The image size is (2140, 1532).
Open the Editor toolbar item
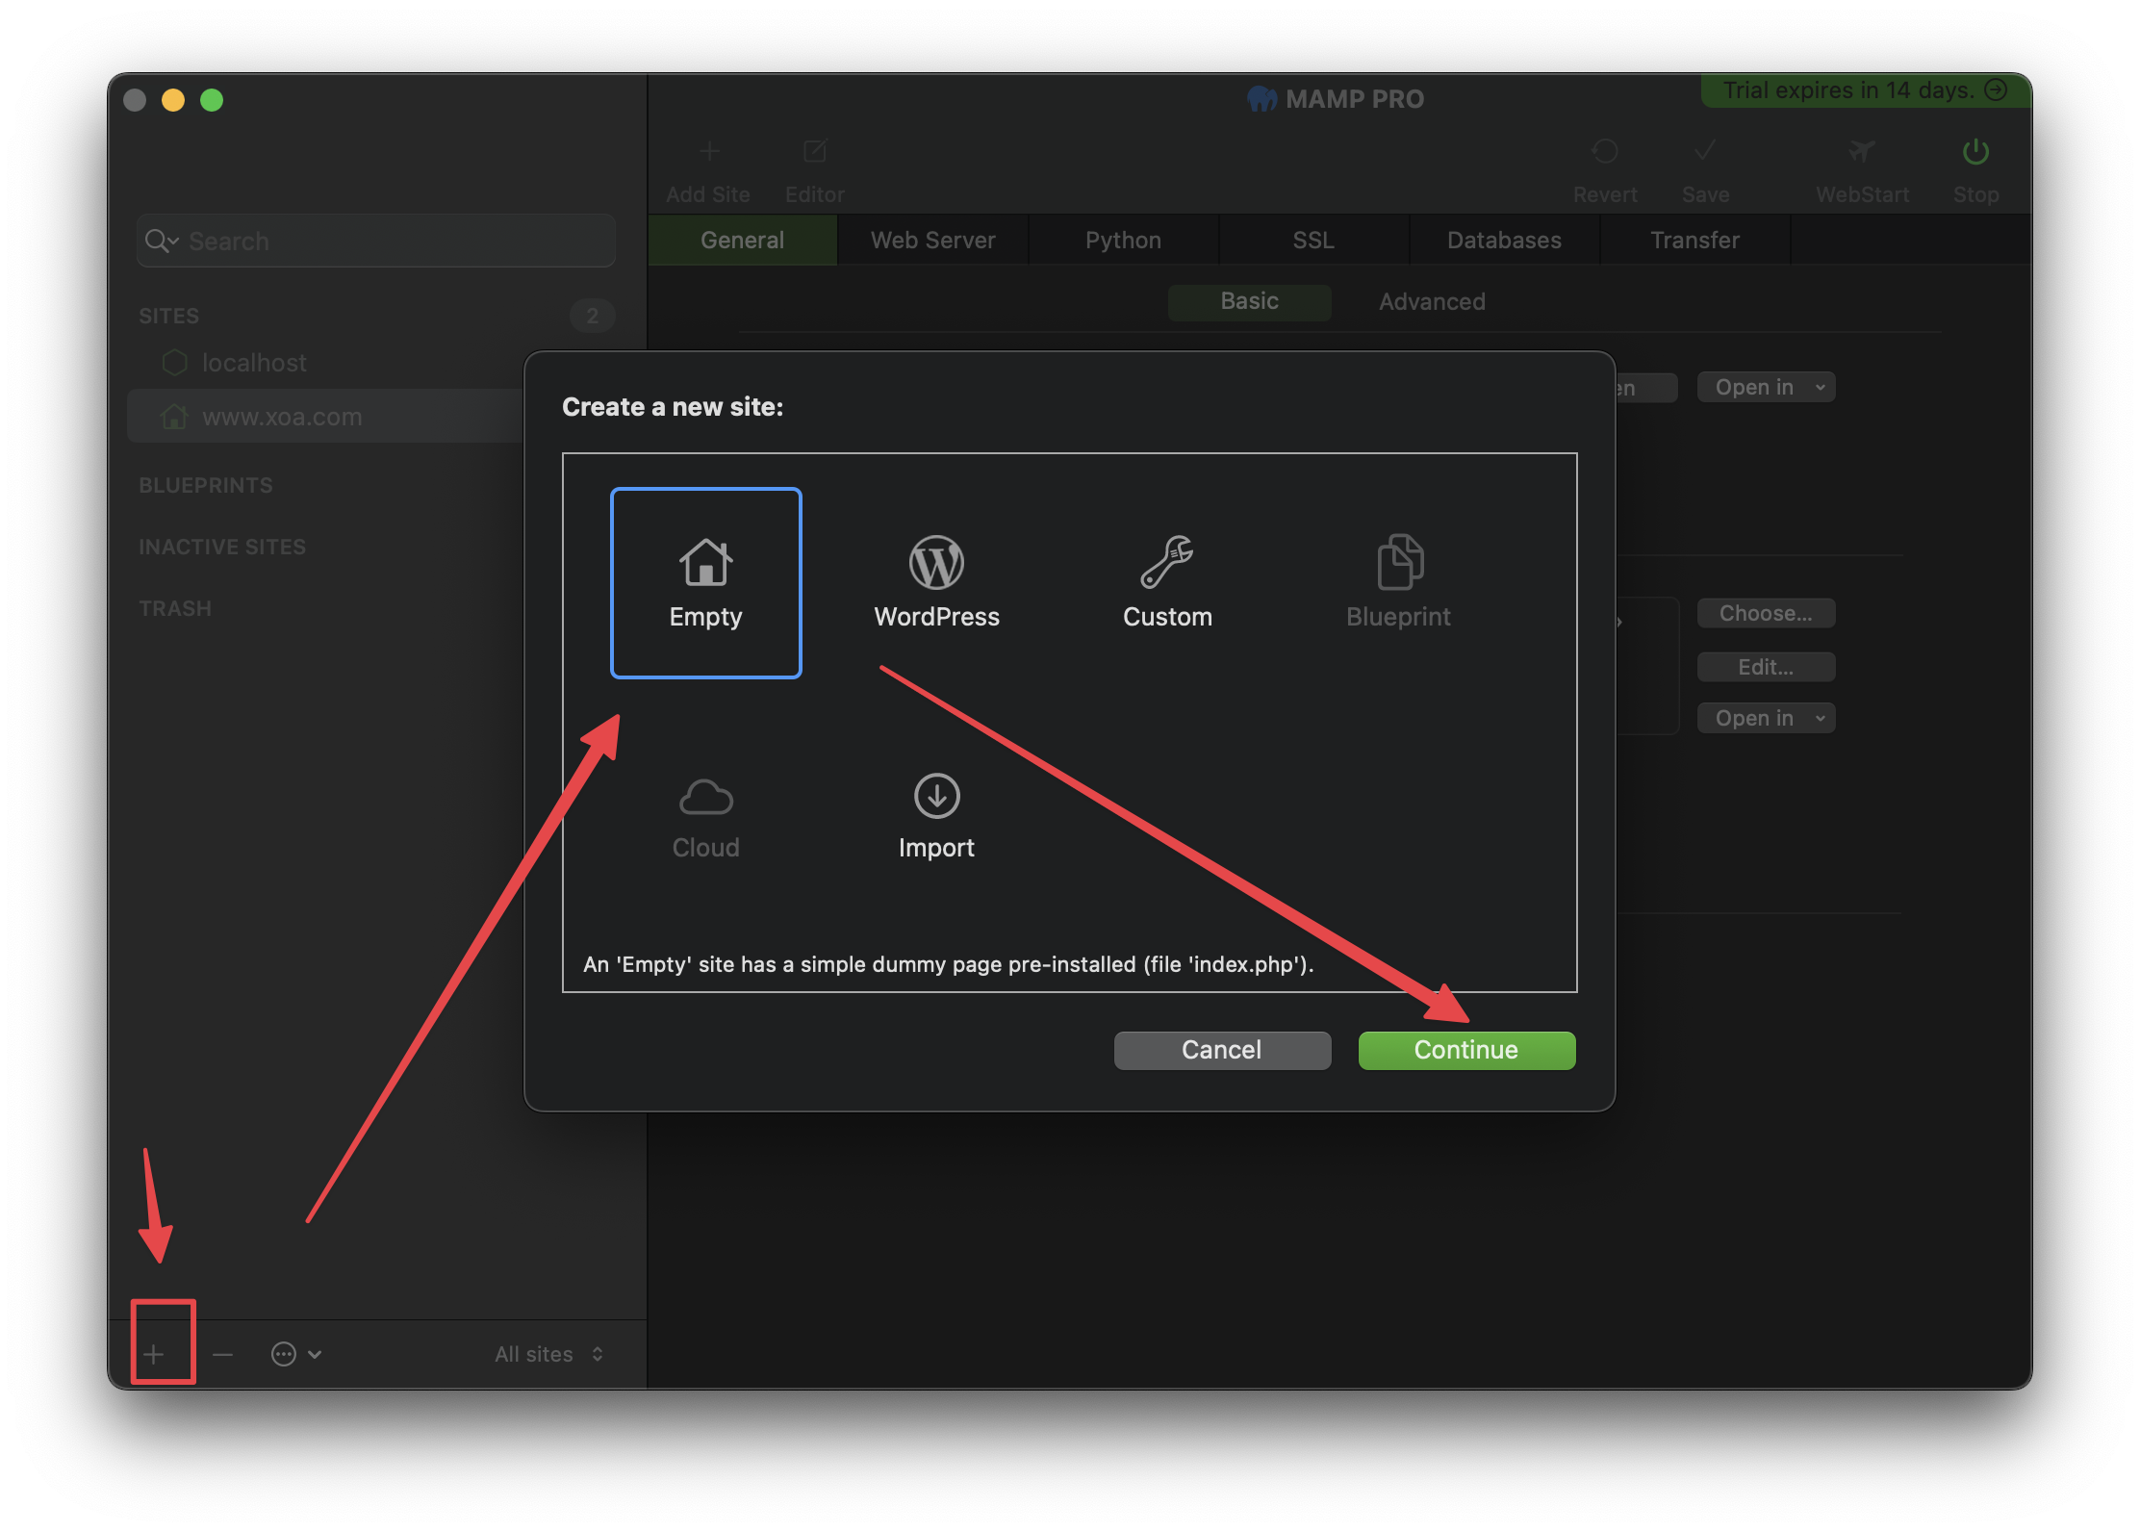815,171
